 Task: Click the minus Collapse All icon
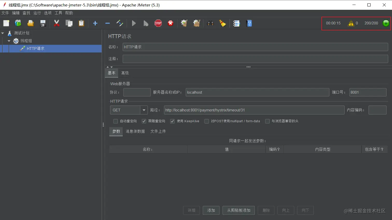coord(108,23)
